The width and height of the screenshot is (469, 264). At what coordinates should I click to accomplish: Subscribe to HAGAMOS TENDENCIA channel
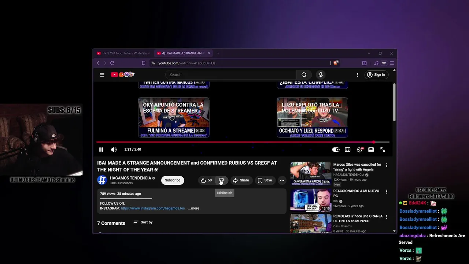click(x=173, y=180)
